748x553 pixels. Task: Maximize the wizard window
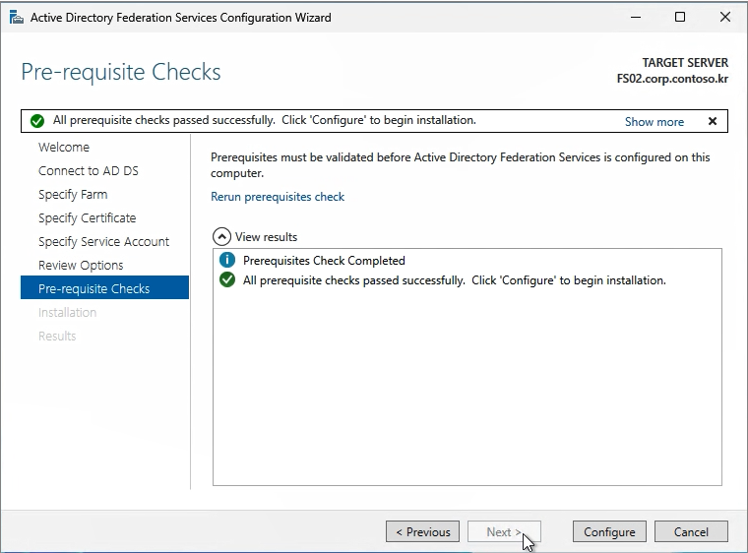coord(680,17)
